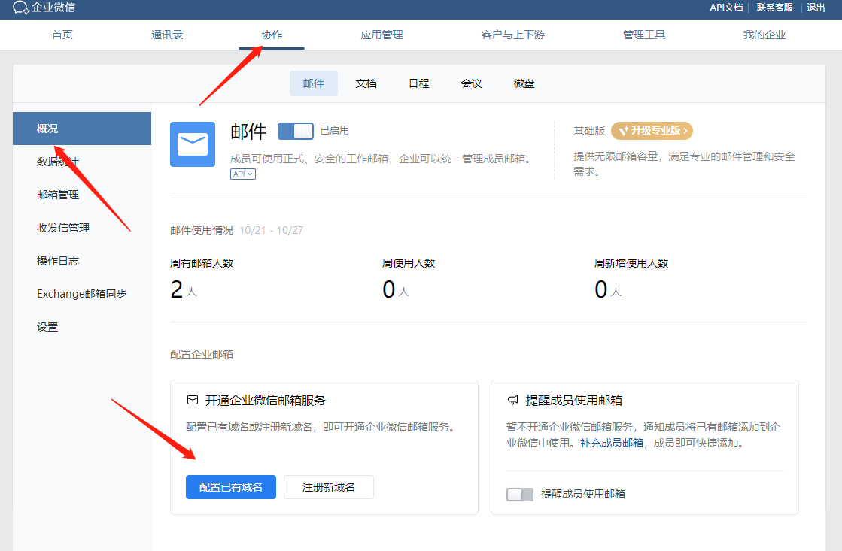The height and width of the screenshot is (551, 842).
Task: Open the 管理工具 navigation tab
Action: 644,35
